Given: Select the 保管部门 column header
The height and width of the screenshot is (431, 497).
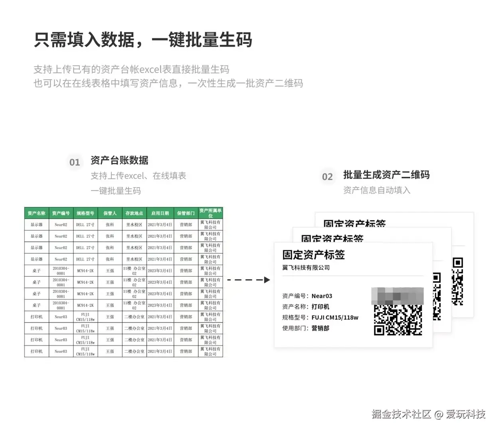Looking at the screenshot, I should point(186,213).
